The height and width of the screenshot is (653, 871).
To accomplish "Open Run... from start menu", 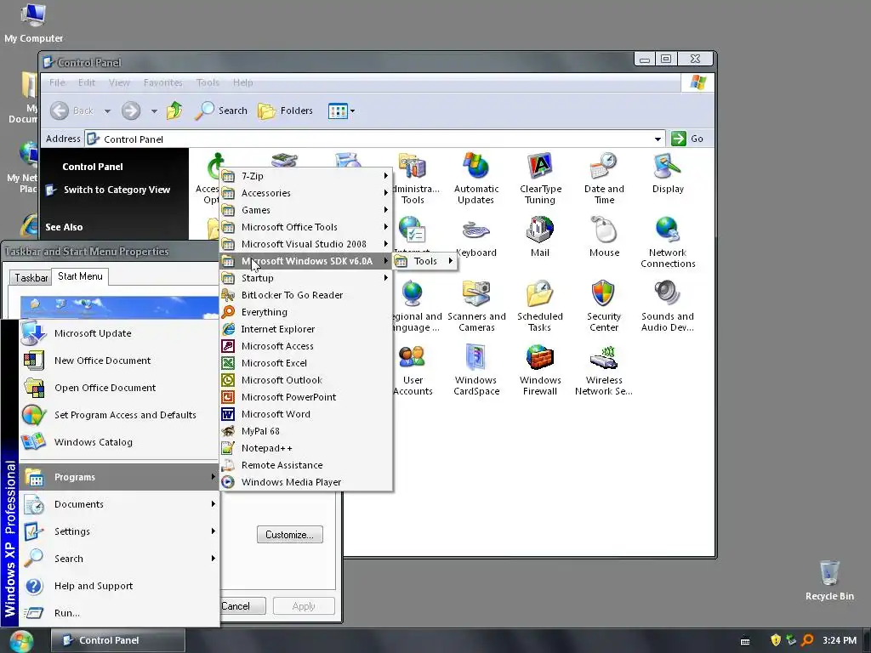I will pyautogui.click(x=119, y=613).
